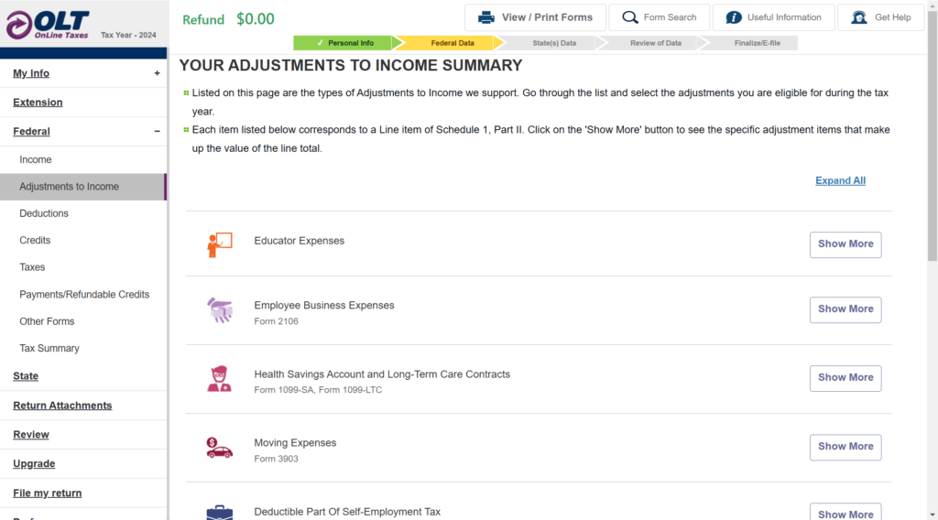
Task: Open the State sidebar link
Action: (x=26, y=376)
